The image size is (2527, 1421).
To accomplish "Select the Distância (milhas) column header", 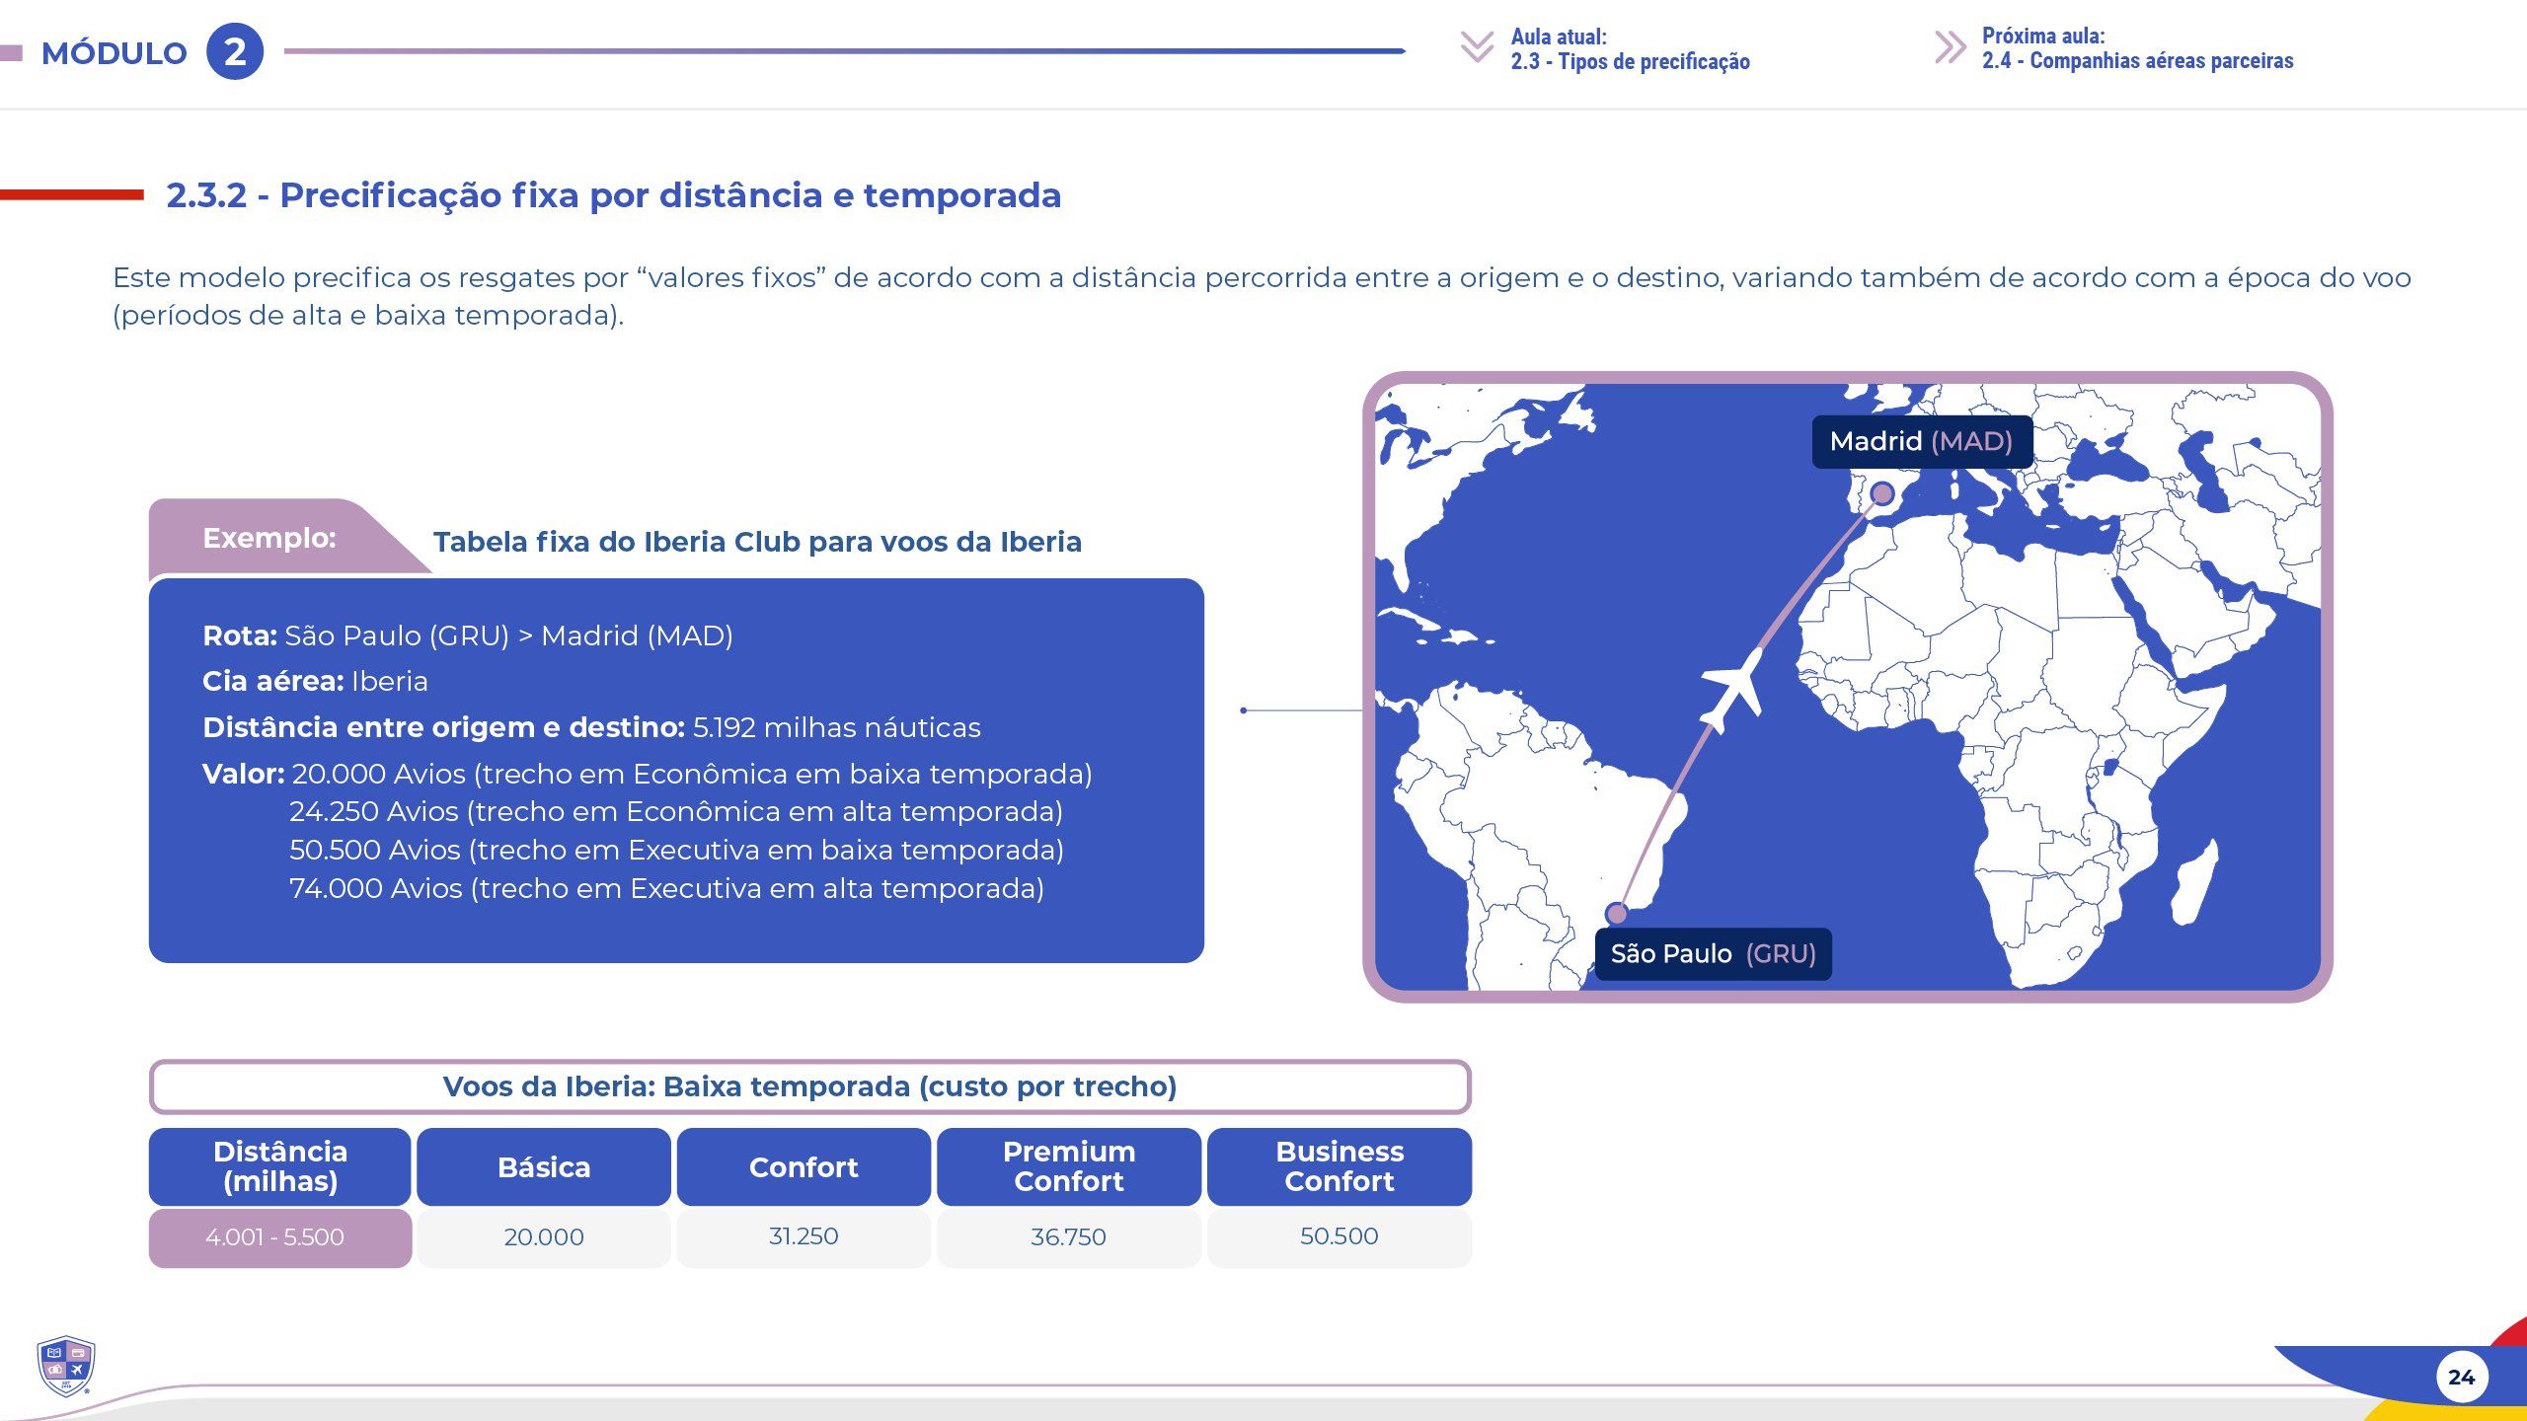I will tap(280, 1166).
